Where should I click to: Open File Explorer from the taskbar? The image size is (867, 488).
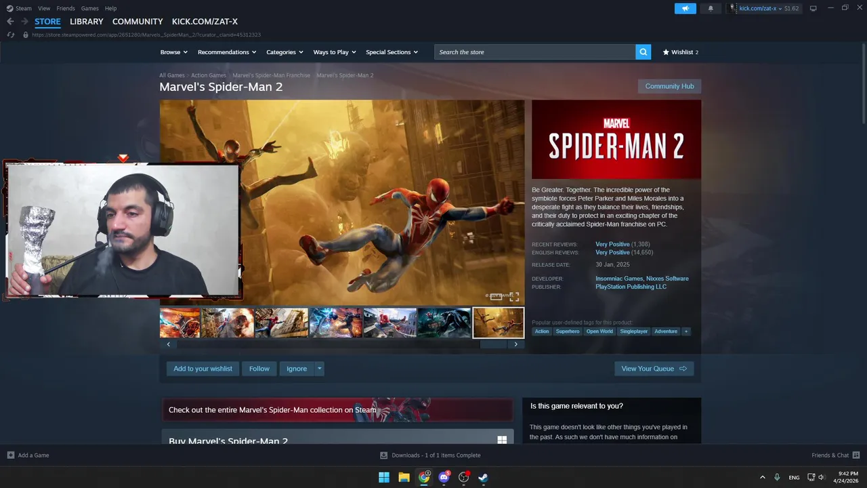404,477
